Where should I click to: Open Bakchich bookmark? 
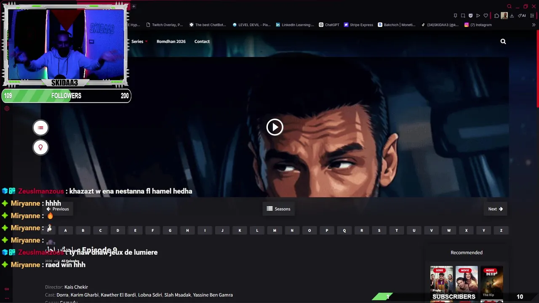click(x=397, y=25)
